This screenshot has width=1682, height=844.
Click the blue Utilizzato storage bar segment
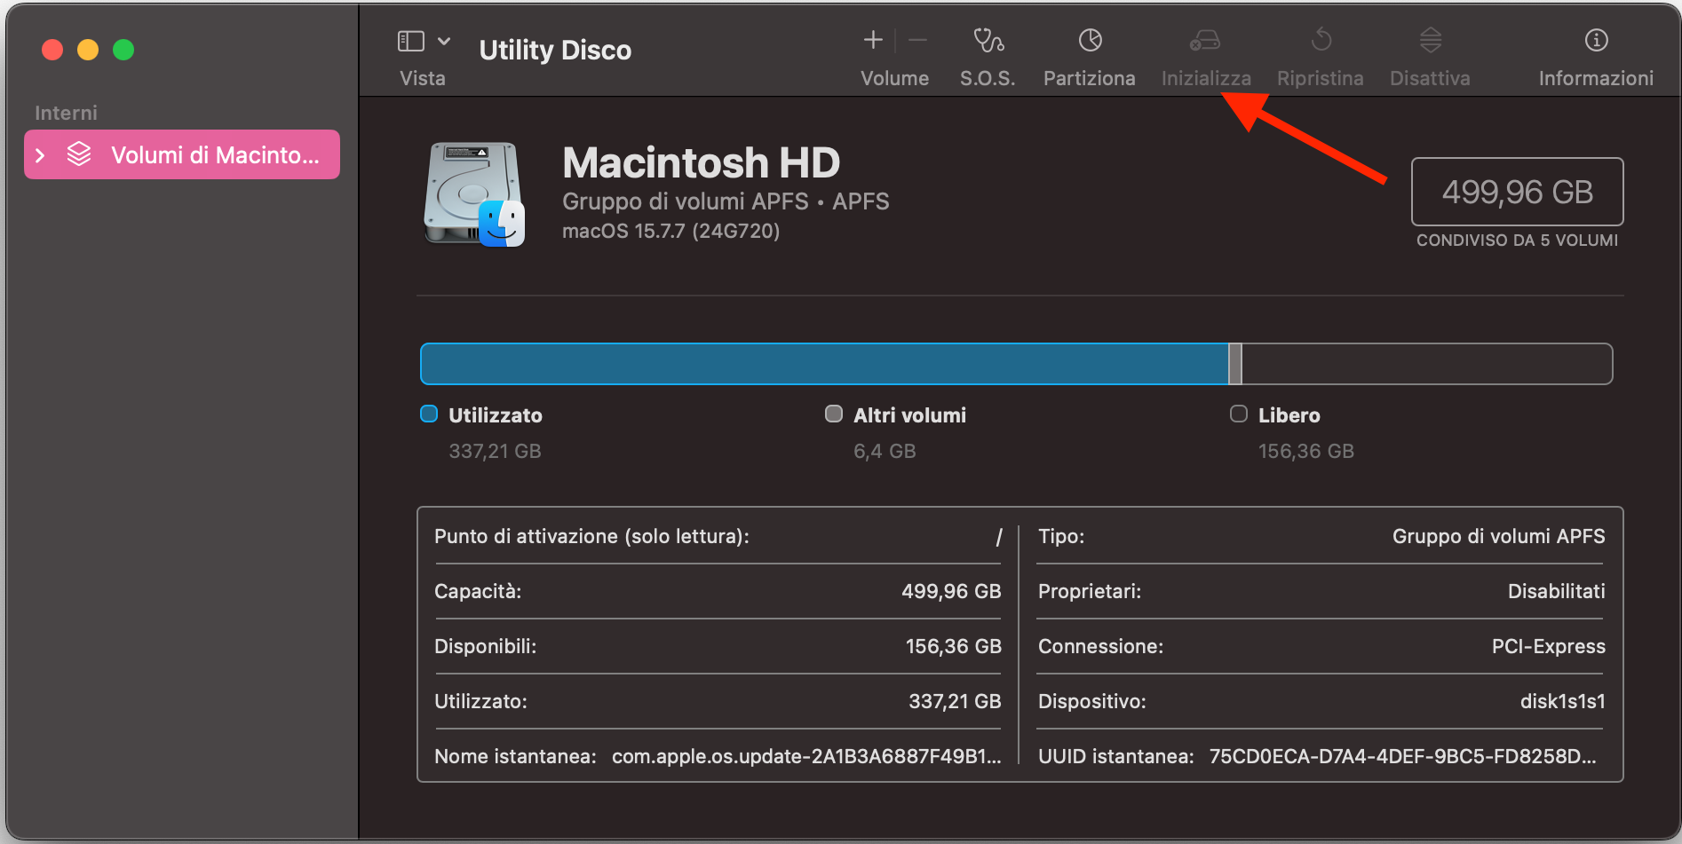click(x=824, y=364)
